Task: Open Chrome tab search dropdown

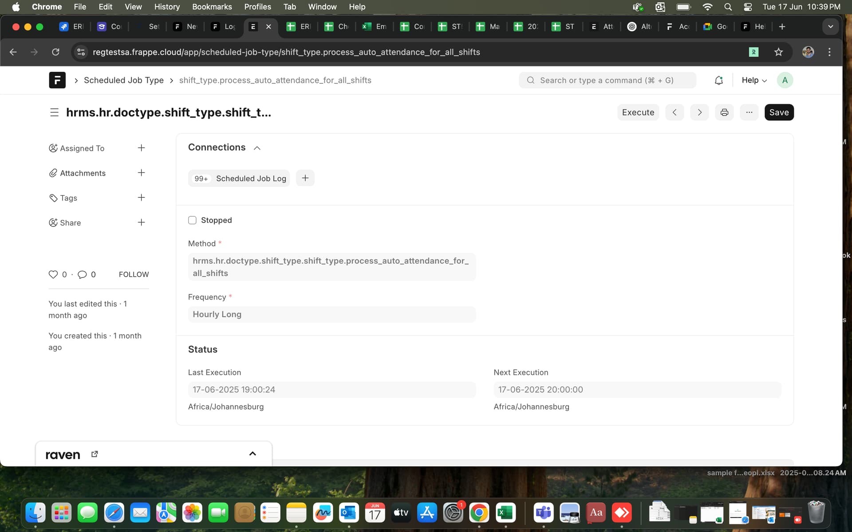Action: click(x=830, y=27)
